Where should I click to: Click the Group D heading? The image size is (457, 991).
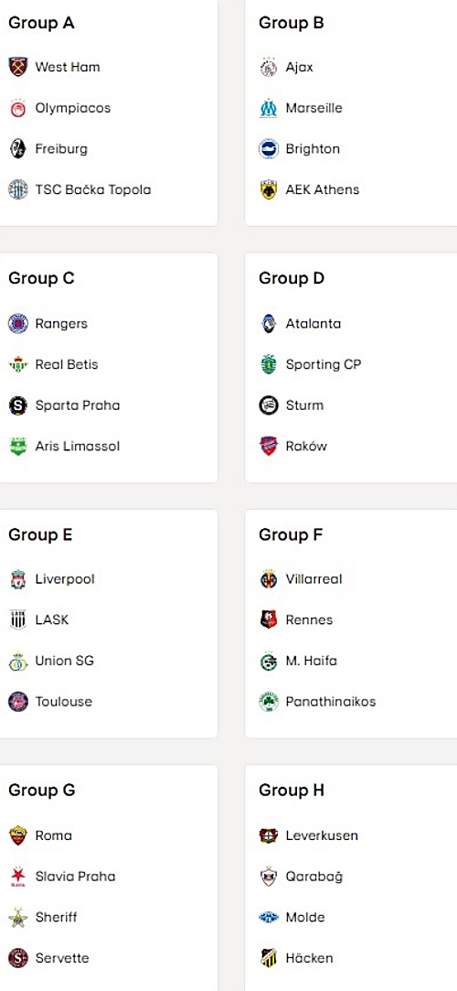coord(292,279)
